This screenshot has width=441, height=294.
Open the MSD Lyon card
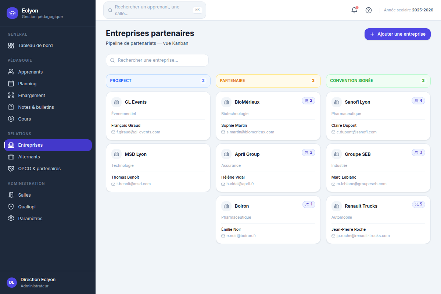(158, 168)
